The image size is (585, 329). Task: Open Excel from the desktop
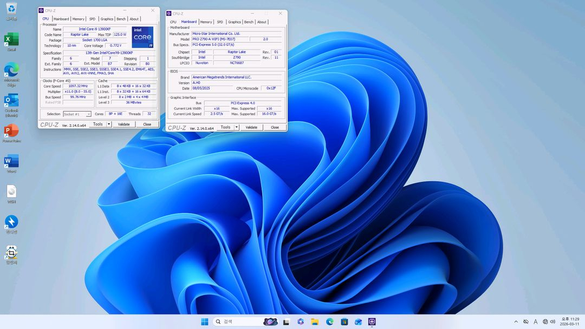[x=11, y=39]
